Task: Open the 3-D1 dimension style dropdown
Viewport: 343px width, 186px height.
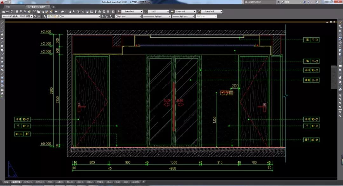Action: [x=167, y=12]
